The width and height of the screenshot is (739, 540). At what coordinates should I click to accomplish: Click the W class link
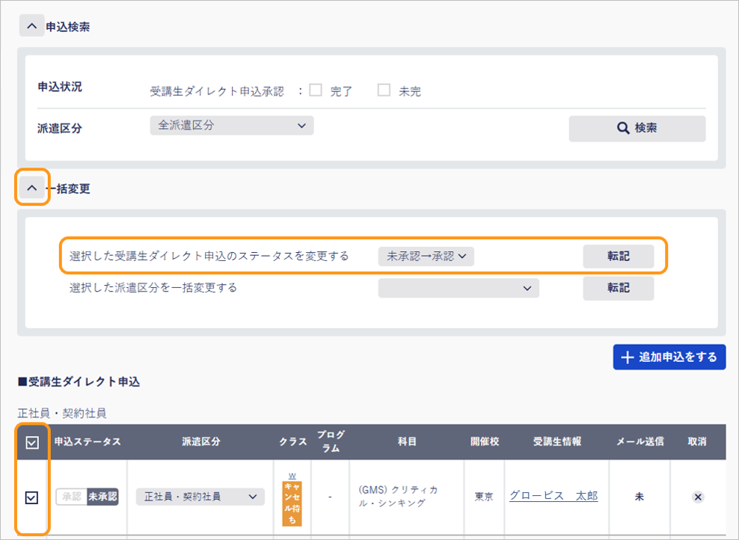tap(292, 475)
